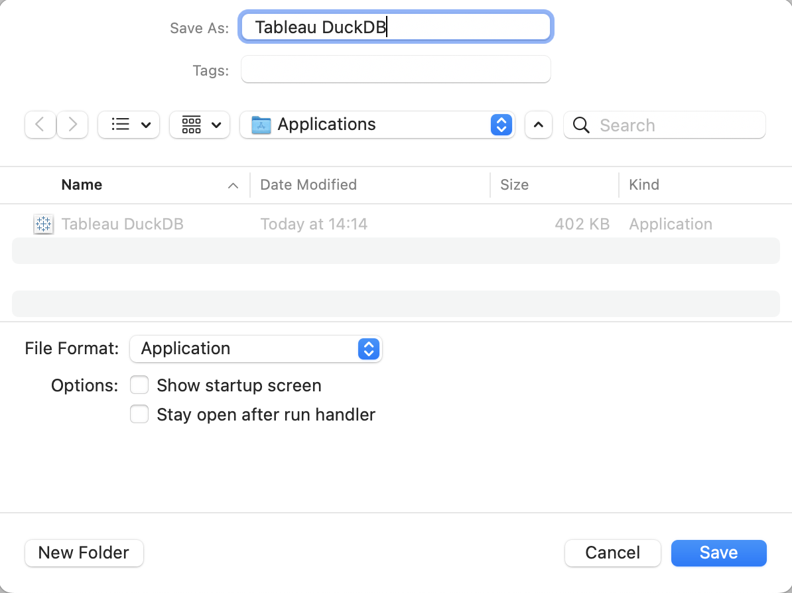Open the Applications location dropdown
The image size is (792, 593).
point(501,125)
